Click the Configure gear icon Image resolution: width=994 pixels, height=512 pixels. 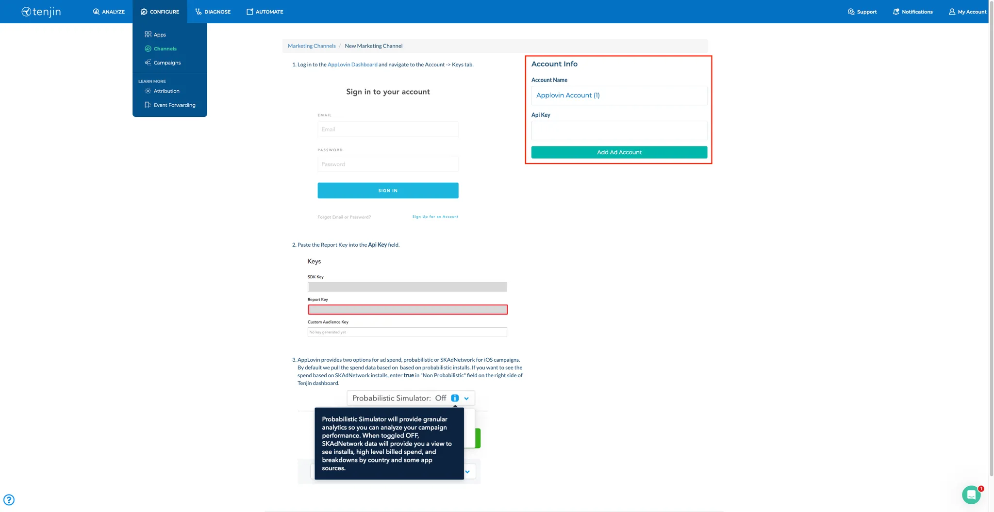pos(144,12)
